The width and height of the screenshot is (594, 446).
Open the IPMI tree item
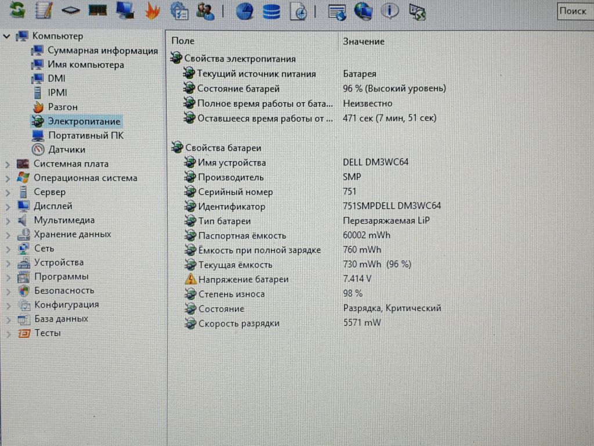(x=57, y=92)
